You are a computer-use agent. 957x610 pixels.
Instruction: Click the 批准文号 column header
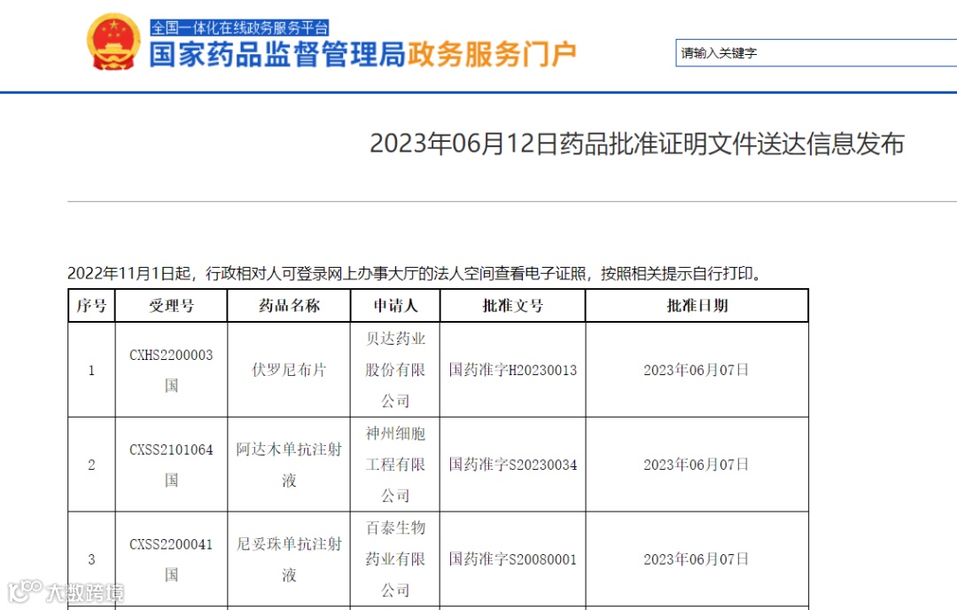[x=513, y=305]
